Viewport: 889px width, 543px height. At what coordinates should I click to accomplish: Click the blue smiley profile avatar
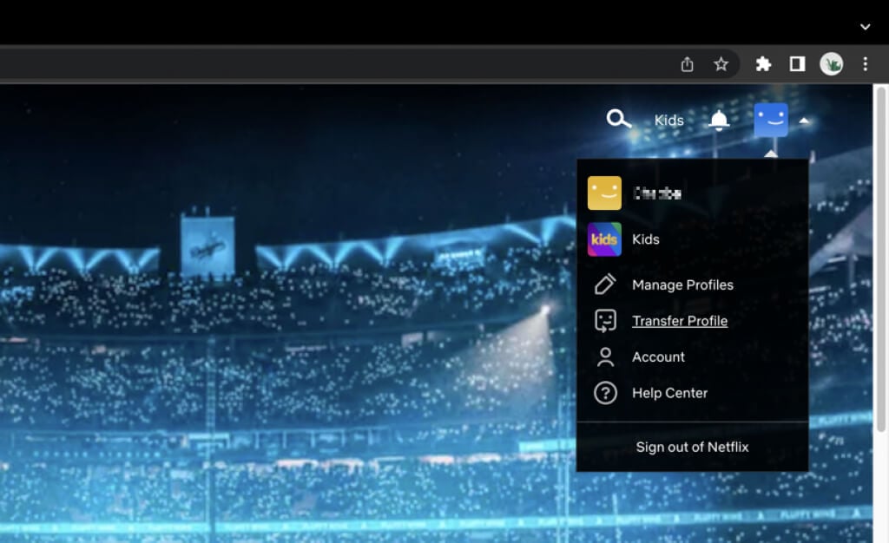pos(771,121)
